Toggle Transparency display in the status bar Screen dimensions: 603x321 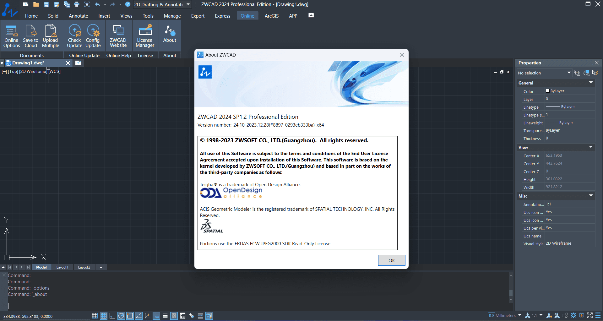click(174, 316)
